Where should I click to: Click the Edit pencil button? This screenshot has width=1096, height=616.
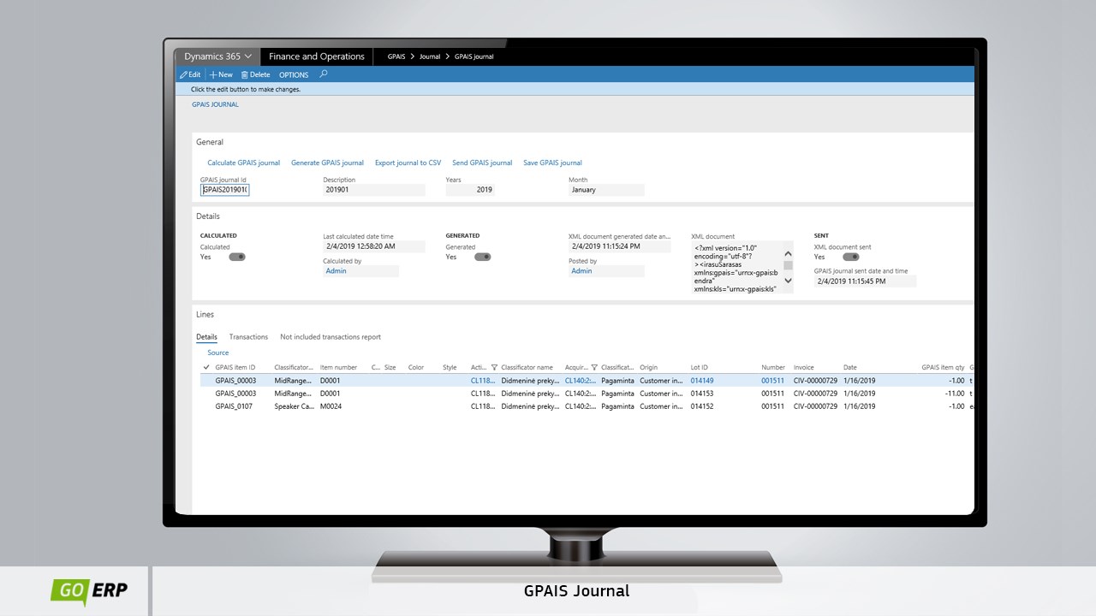(190, 74)
